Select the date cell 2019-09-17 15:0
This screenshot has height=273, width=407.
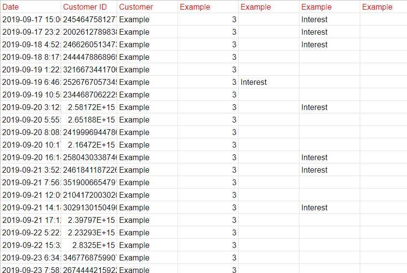pos(31,19)
